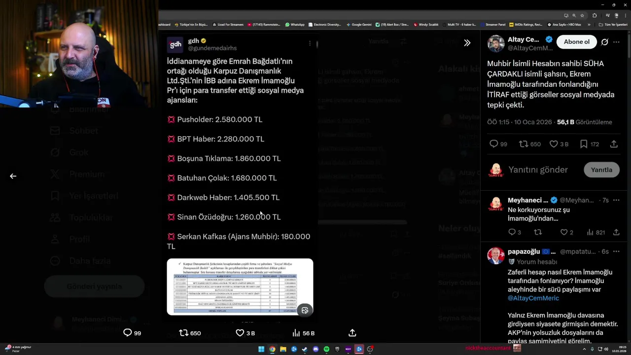Go back with the left arrow icon
631x355 pixels.
tap(13, 176)
